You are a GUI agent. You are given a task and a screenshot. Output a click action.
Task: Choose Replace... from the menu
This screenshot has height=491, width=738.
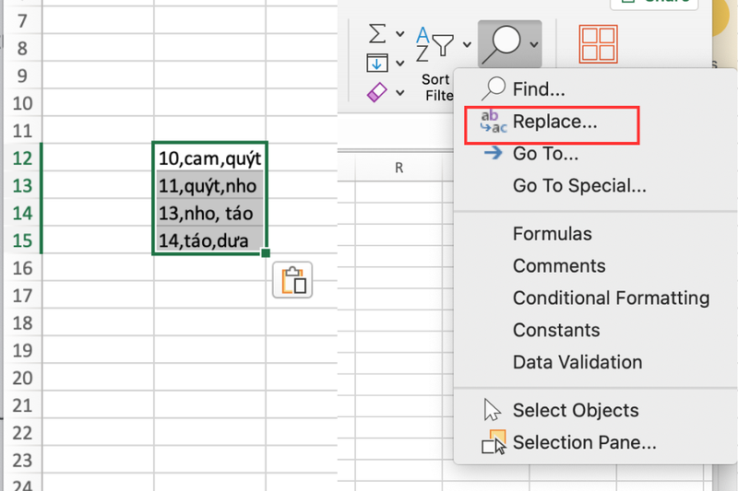click(595, 122)
